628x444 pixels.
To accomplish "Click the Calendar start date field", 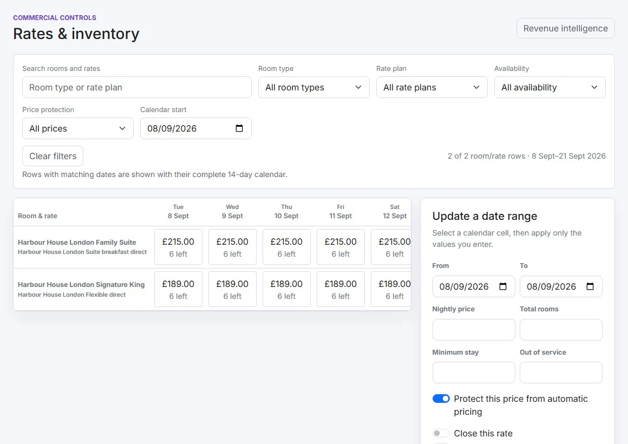I will tap(196, 128).
